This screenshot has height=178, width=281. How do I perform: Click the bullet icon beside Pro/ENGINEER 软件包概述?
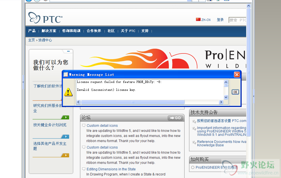(x=193, y=168)
